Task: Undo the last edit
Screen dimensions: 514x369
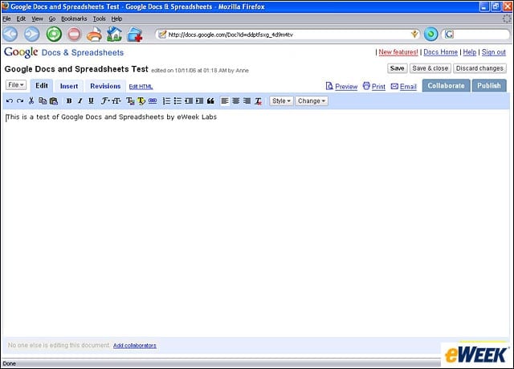Action: 10,101
